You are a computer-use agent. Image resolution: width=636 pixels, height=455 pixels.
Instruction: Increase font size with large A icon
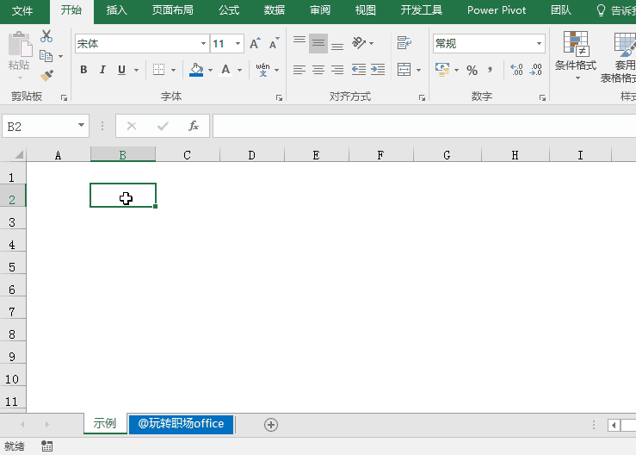255,44
